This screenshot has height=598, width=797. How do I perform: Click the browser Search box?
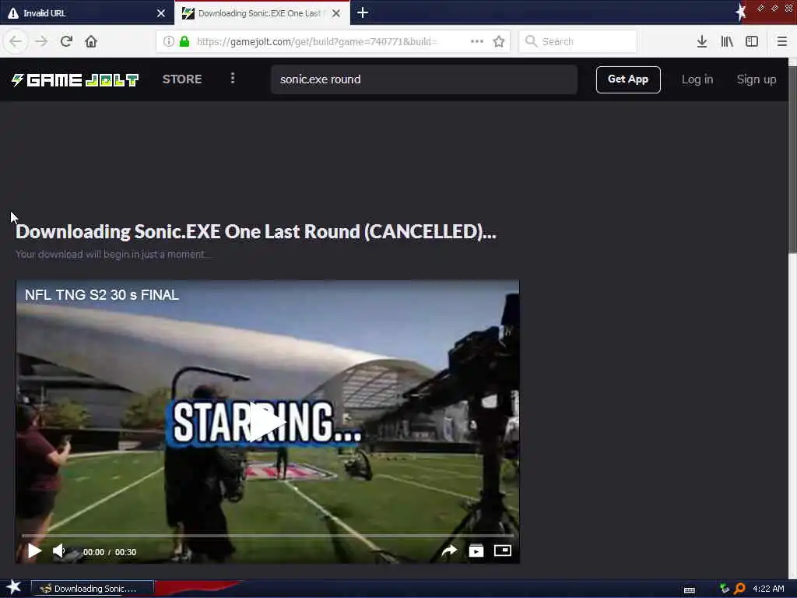(x=578, y=41)
